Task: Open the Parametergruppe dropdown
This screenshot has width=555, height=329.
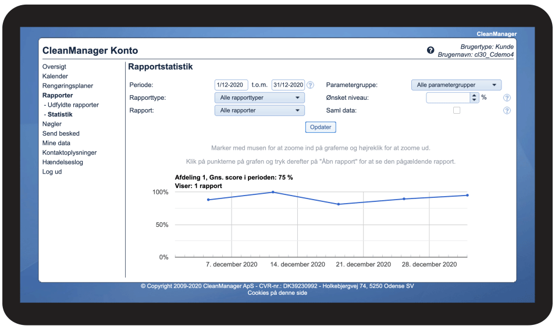Action: [x=456, y=85]
